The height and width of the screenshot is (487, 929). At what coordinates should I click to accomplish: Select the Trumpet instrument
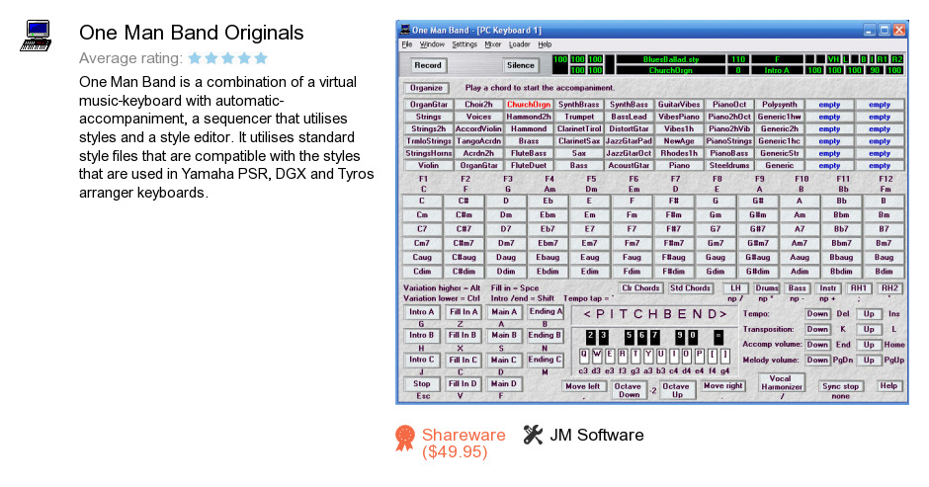tap(578, 117)
